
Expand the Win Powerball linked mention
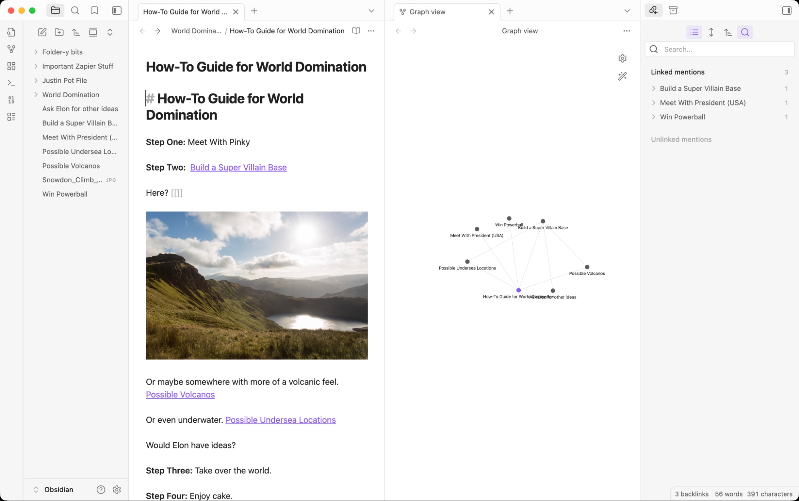[654, 117]
